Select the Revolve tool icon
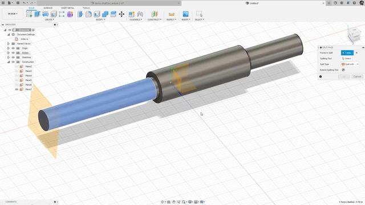The image size is (365, 205). 46,14
